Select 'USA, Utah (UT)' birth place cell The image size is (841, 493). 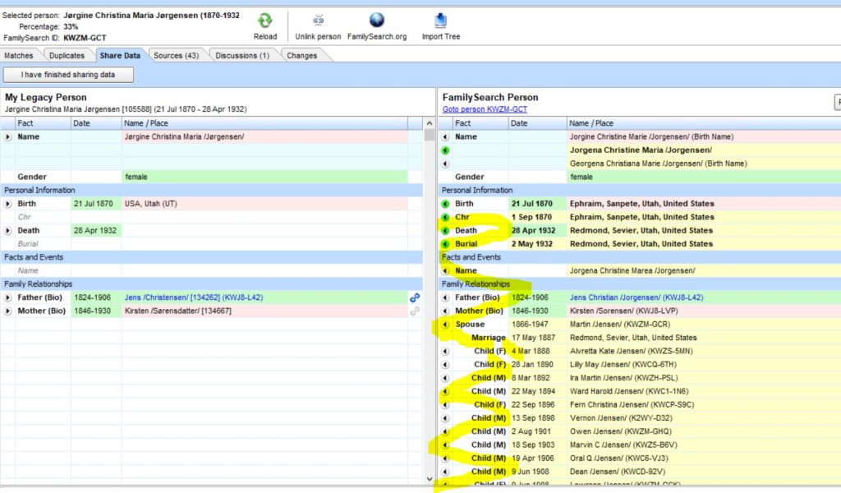264,204
